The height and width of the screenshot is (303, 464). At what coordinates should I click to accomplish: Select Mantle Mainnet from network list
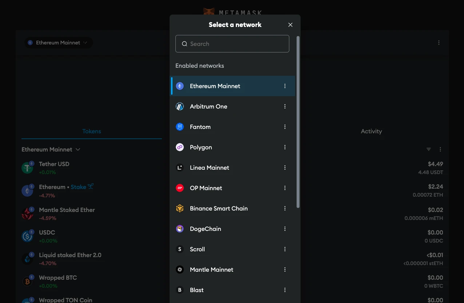(211, 269)
